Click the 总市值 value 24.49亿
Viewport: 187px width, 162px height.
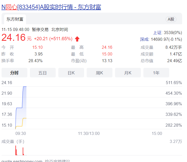174,61
